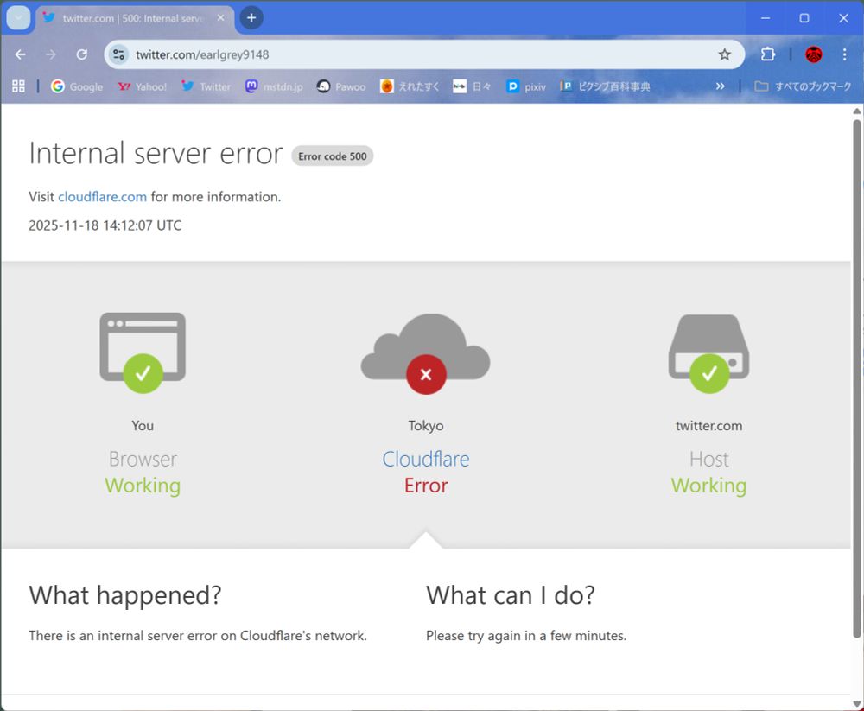
Task: Click 'Please try again in a few minutes.'
Action: (x=526, y=636)
